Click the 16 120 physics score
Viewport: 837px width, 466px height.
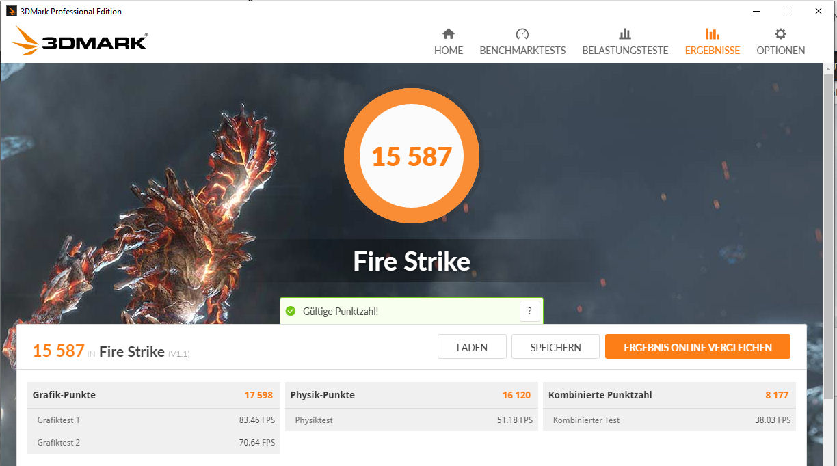click(516, 395)
